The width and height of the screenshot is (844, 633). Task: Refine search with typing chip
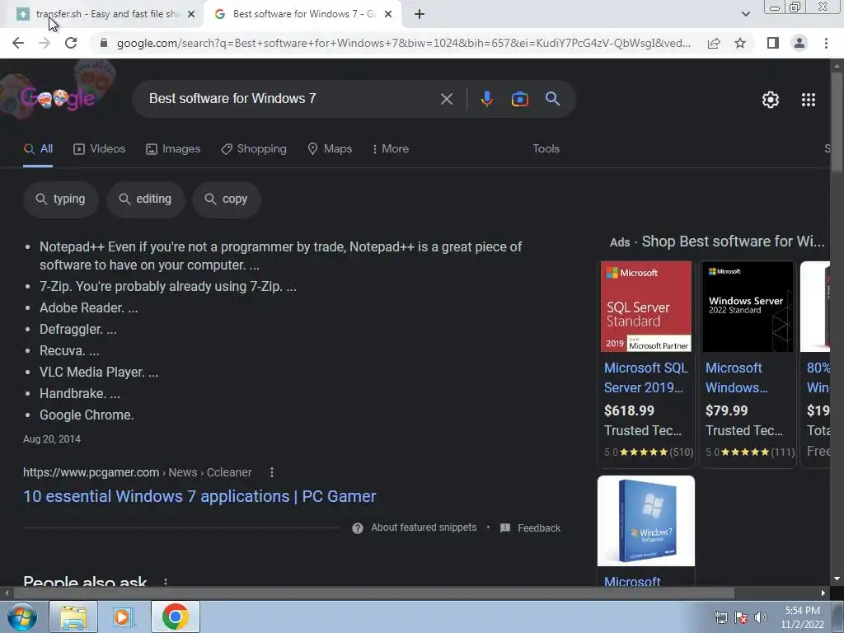tap(61, 199)
